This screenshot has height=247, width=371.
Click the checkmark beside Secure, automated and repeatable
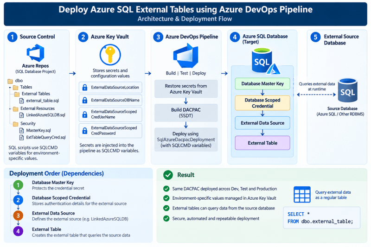click(166, 218)
